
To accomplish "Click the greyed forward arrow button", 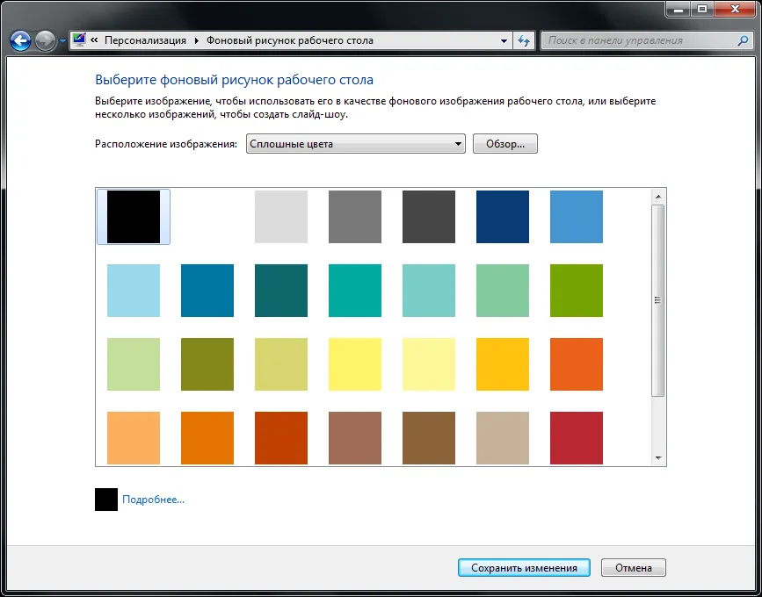I will [x=45, y=40].
